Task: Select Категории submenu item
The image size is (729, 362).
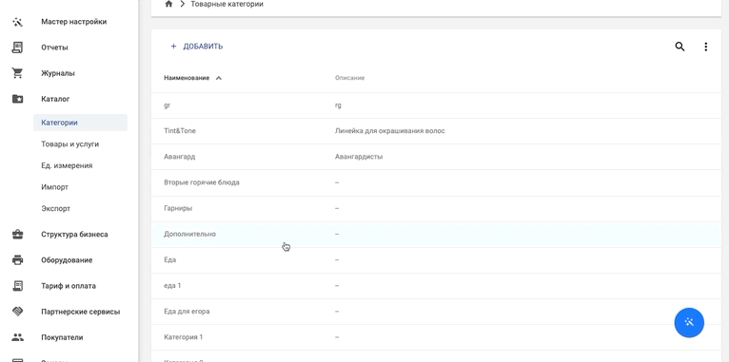Action: pyautogui.click(x=81, y=123)
